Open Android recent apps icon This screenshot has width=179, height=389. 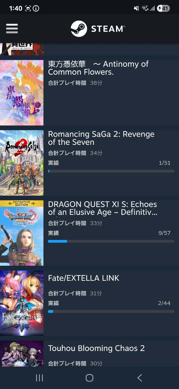point(39,378)
